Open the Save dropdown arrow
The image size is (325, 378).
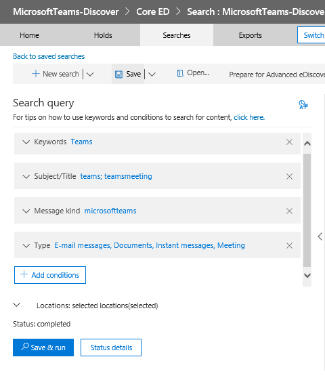(x=152, y=75)
